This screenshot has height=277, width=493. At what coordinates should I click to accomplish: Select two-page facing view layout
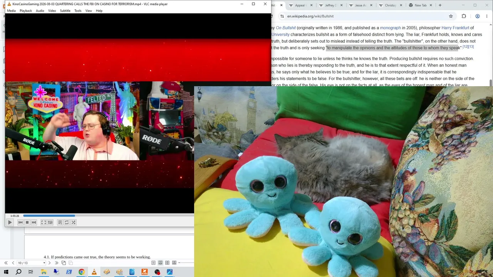[167, 263]
